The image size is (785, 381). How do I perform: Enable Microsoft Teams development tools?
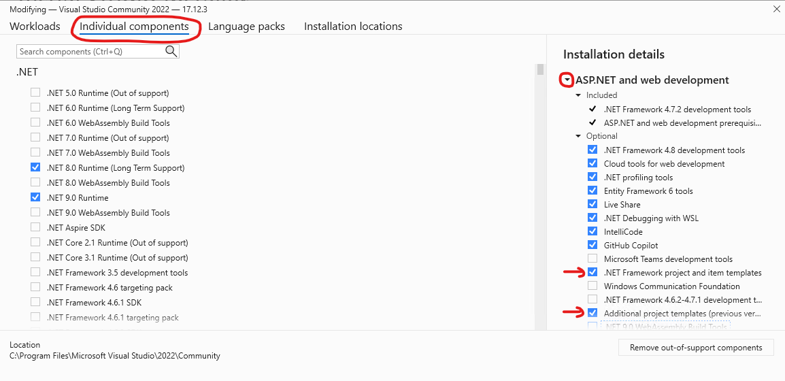tap(592, 259)
